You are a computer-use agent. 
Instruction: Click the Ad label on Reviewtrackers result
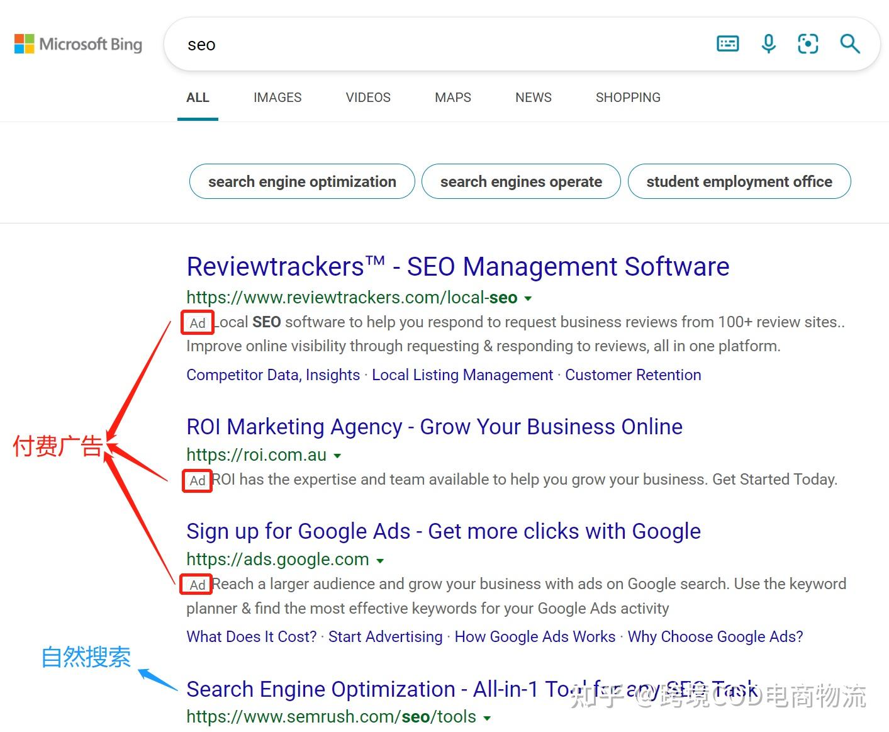click(198, 323)
